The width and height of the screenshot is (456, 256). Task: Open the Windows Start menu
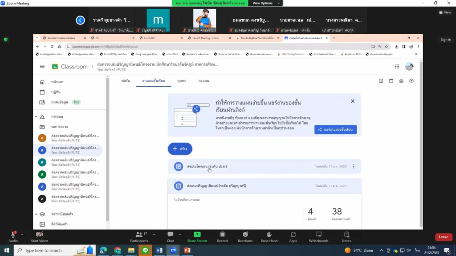[7, 250]
